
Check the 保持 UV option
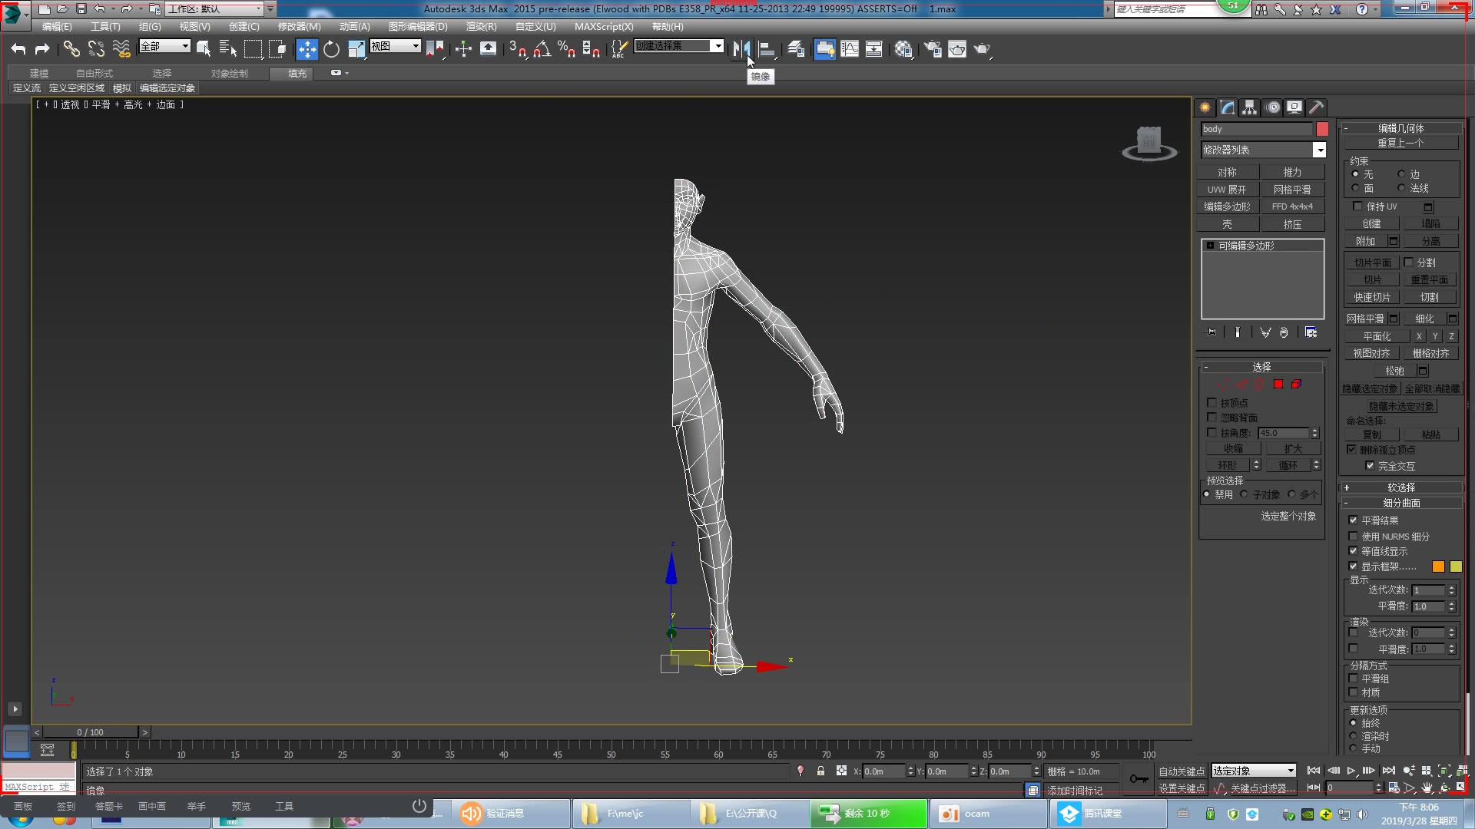tap(1357, 206)
